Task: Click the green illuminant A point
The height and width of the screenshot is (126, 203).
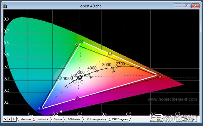Action: tap(113, 68)
